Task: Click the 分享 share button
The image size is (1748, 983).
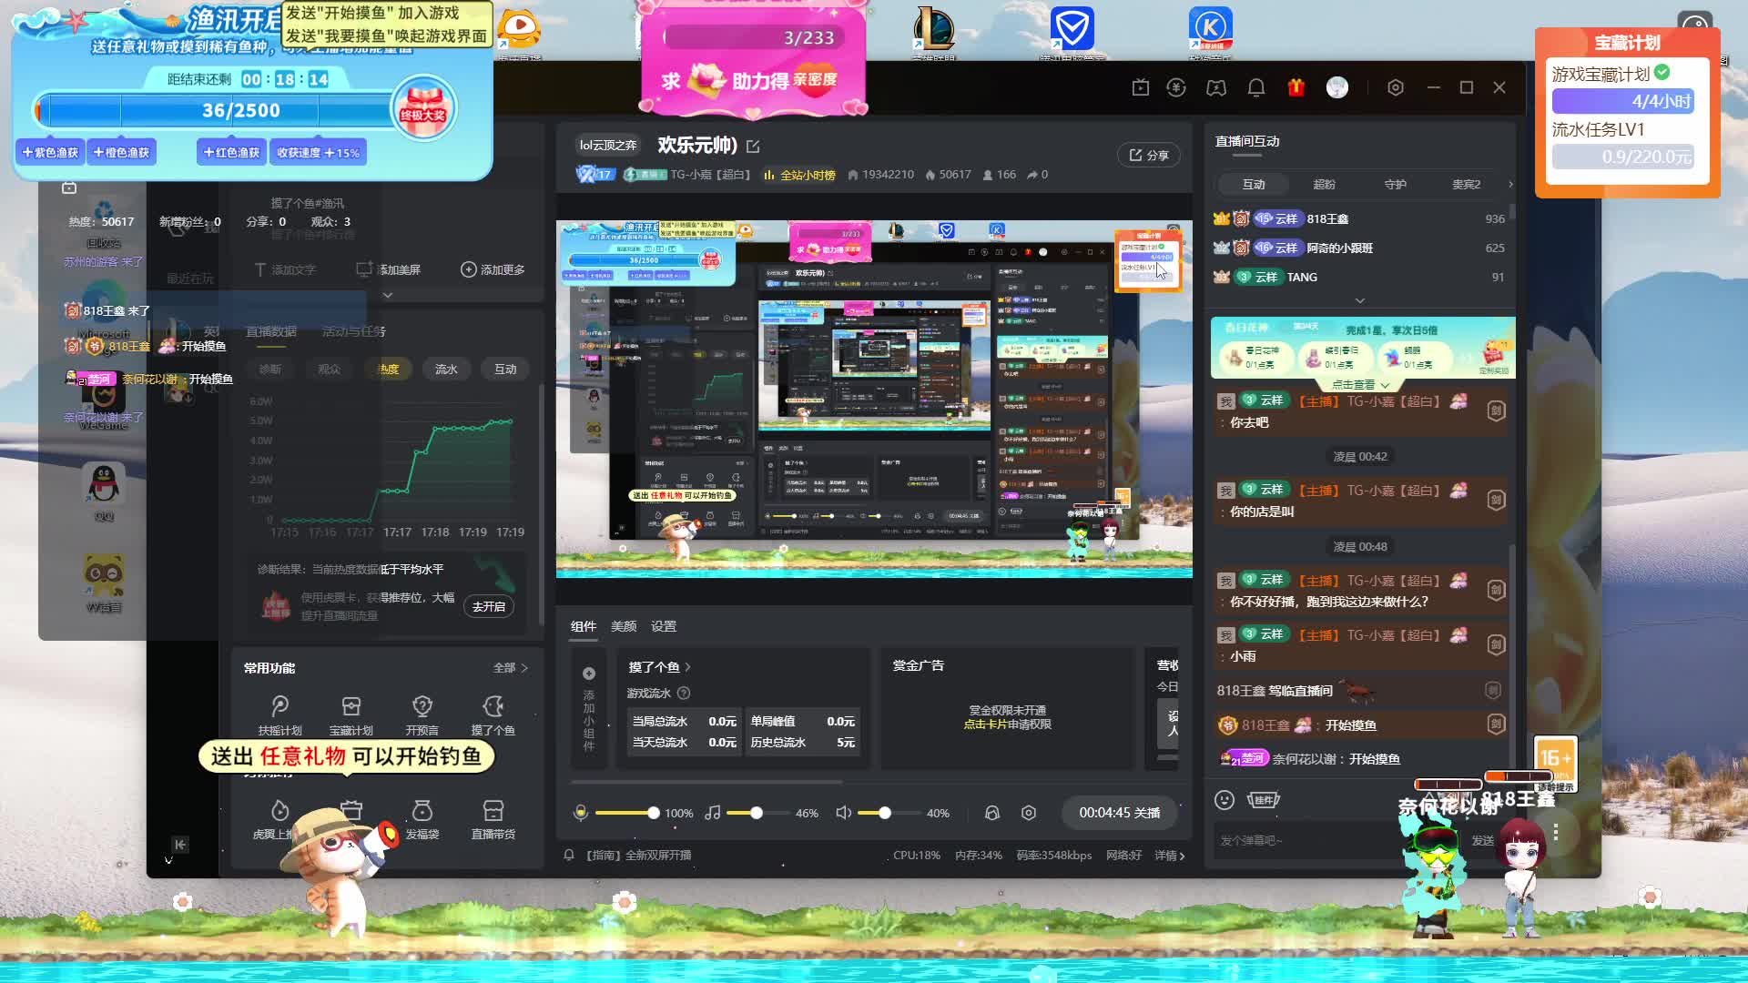Action: tap(1149, 156)
